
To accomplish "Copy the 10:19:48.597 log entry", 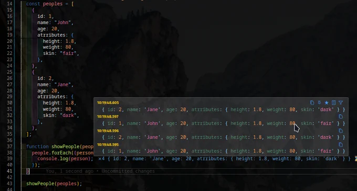I will (x=341, y=117).
